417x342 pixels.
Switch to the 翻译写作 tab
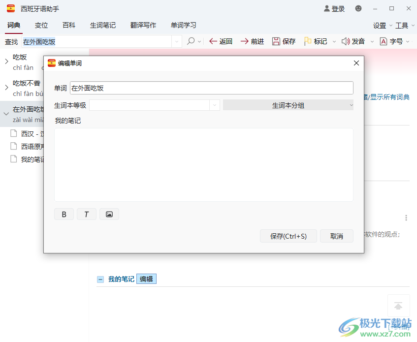pos(143,25)
